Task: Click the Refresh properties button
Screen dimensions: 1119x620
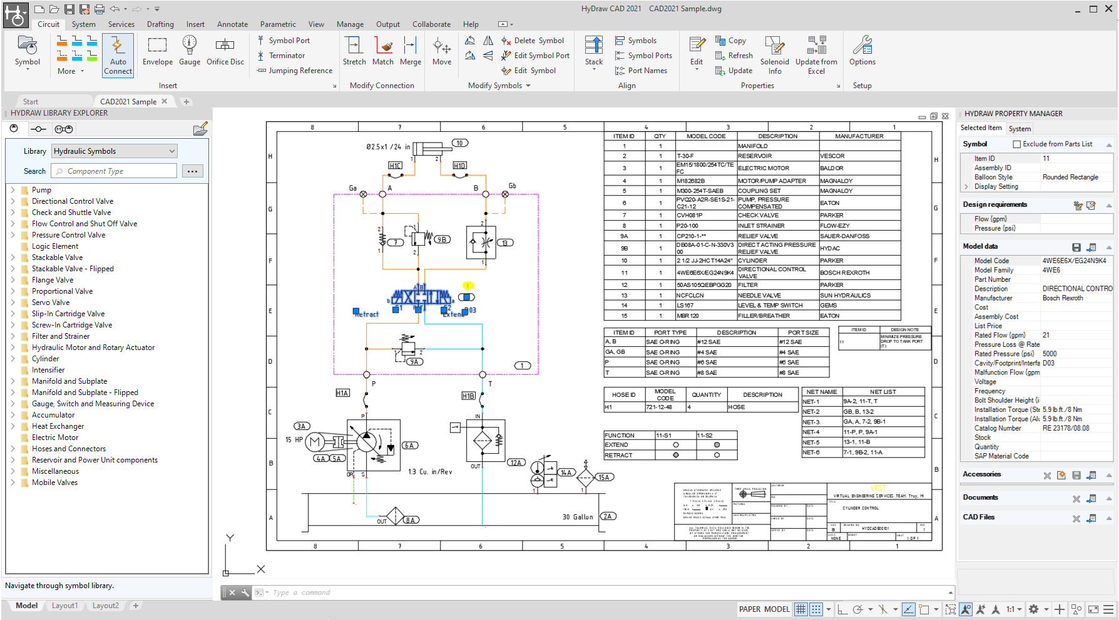Action: click(x=734, y=56)
